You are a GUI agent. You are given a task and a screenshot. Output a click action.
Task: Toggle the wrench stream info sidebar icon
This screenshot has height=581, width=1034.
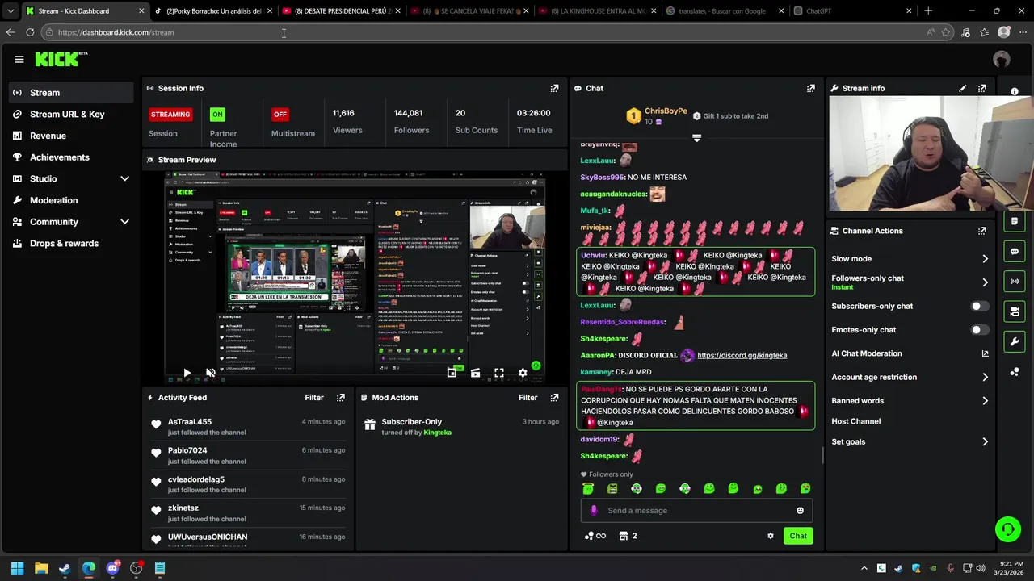click(1015, 341)
